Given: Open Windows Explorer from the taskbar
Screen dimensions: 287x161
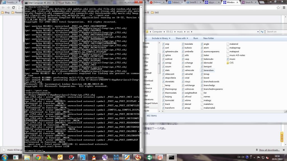Looking at the screenshot, I should [x=27, y=157].
